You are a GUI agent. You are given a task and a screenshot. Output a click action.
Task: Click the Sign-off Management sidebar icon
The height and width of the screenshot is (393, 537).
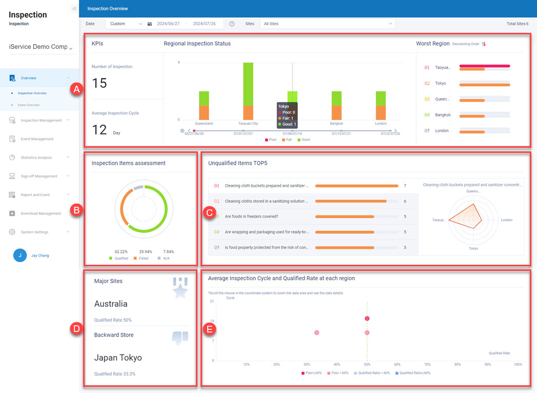12,176
